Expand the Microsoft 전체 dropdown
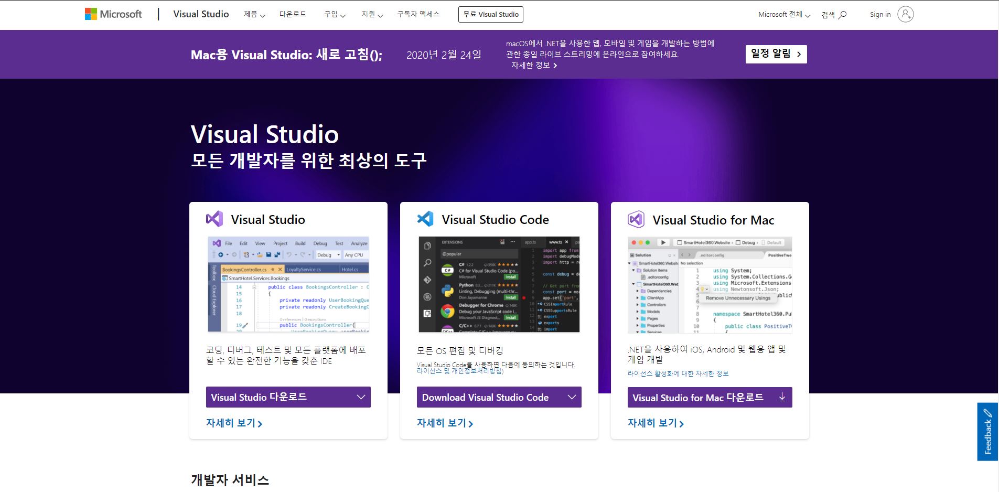The height and width of the screenshot is (492, 999). (x=784, y=15)
